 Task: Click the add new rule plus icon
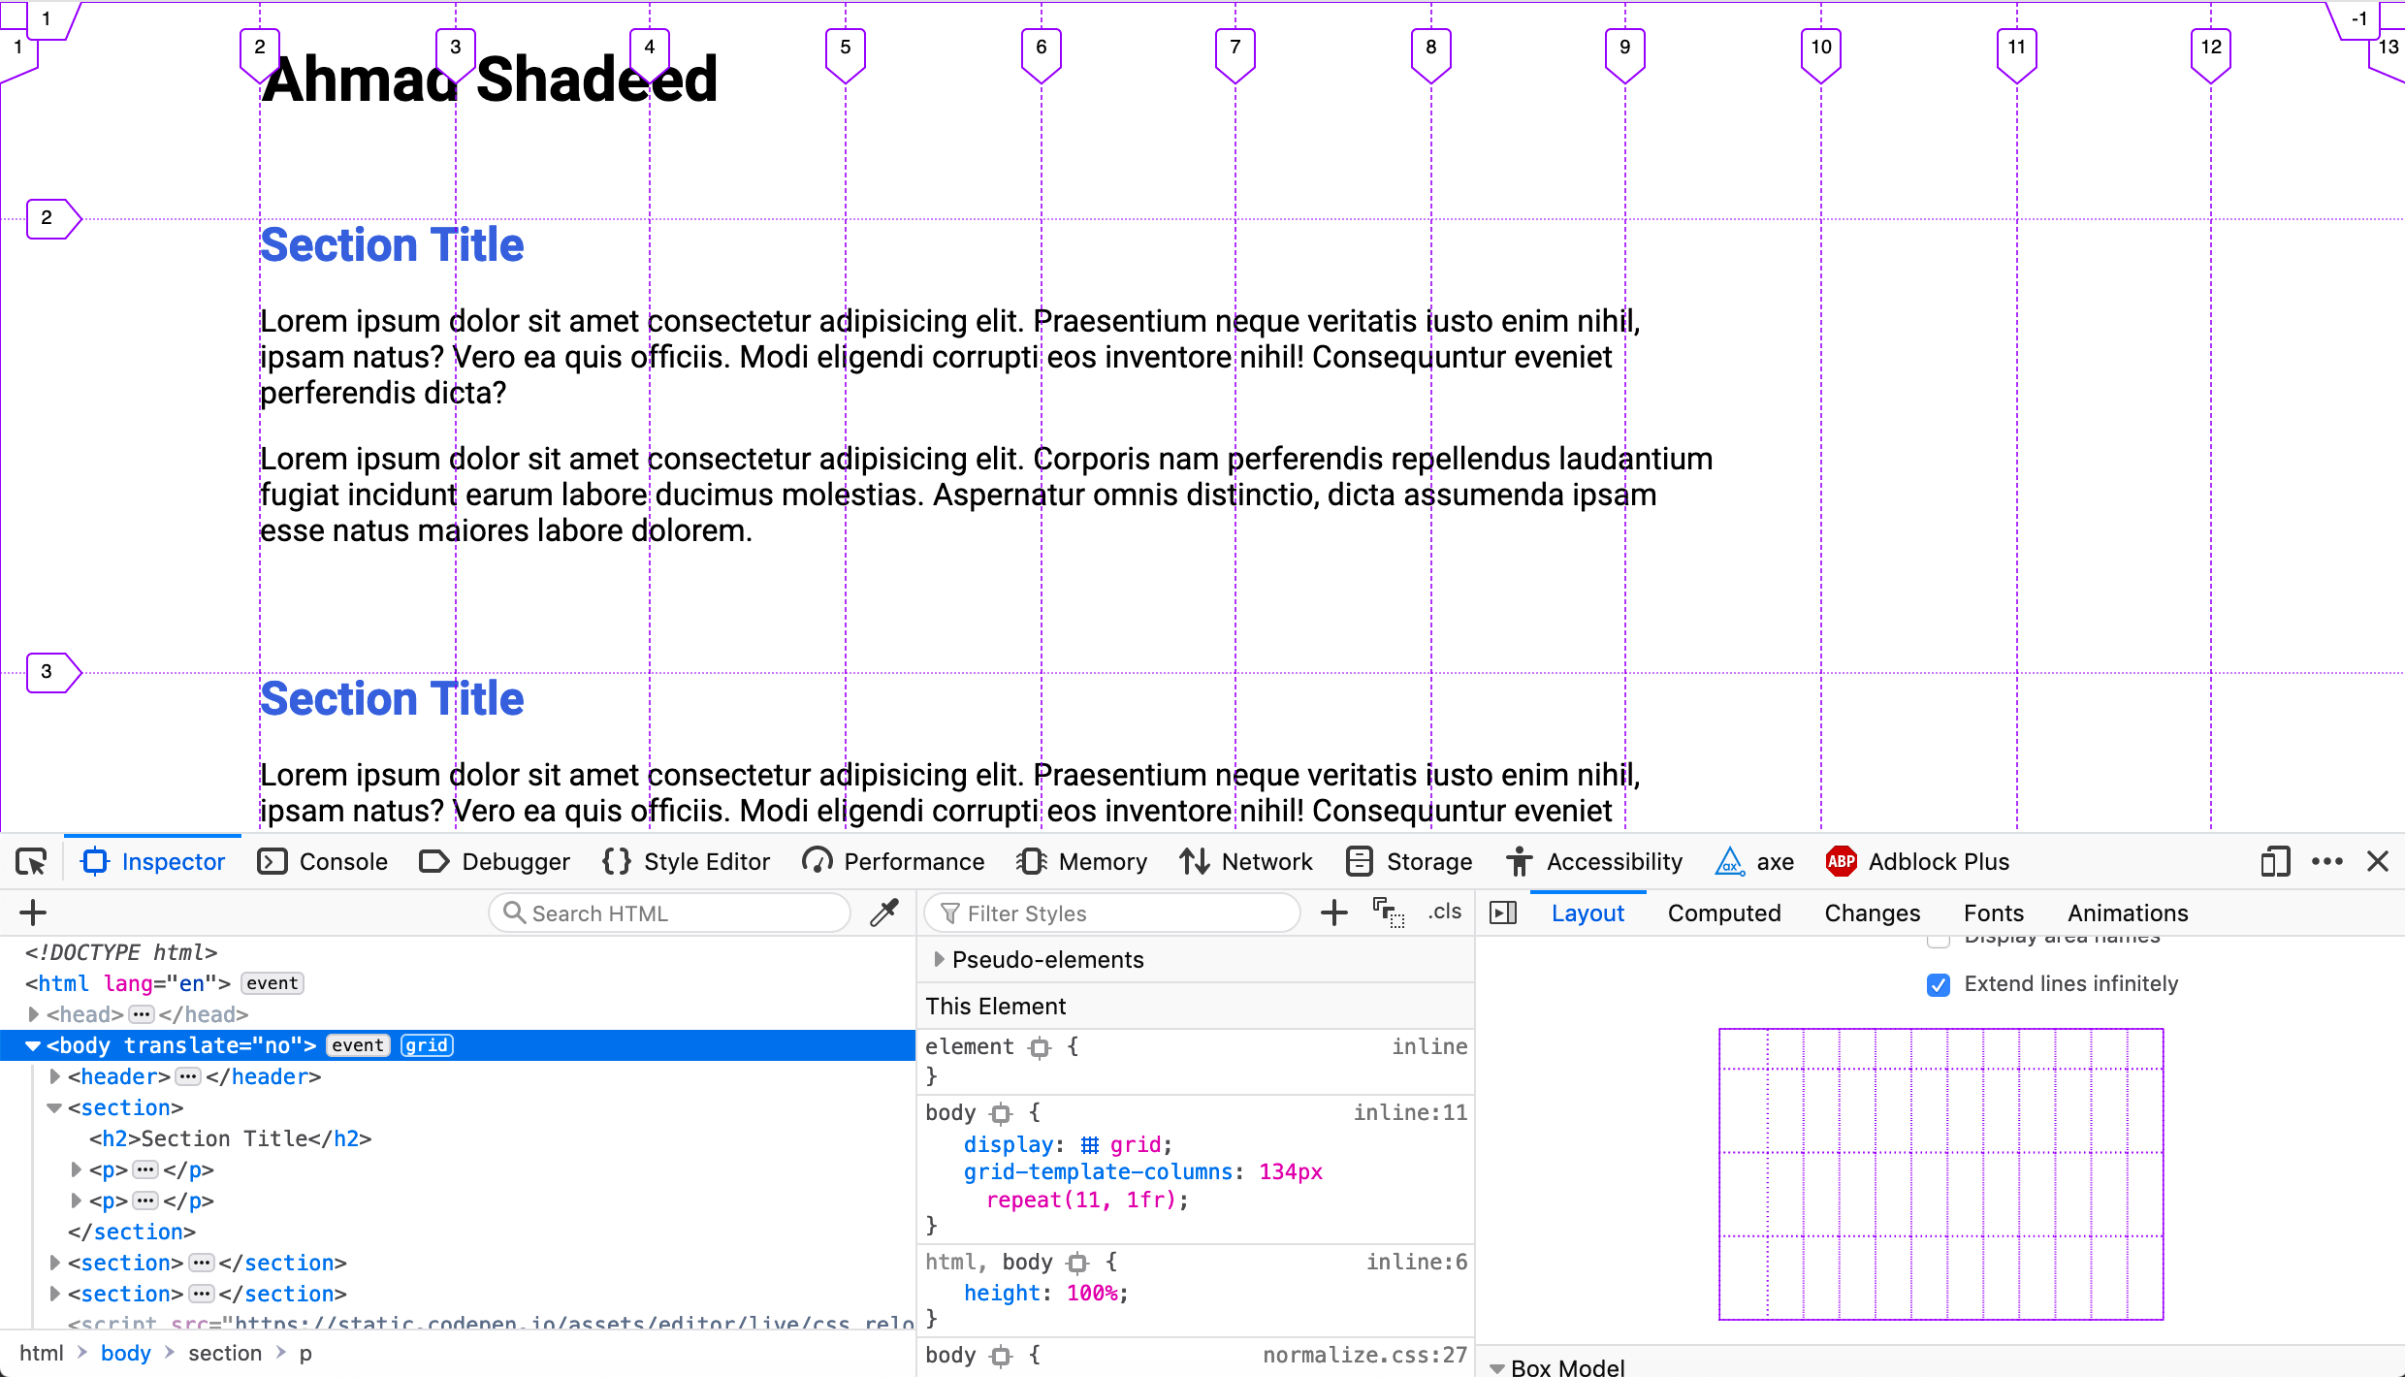tap(1334, 913)
